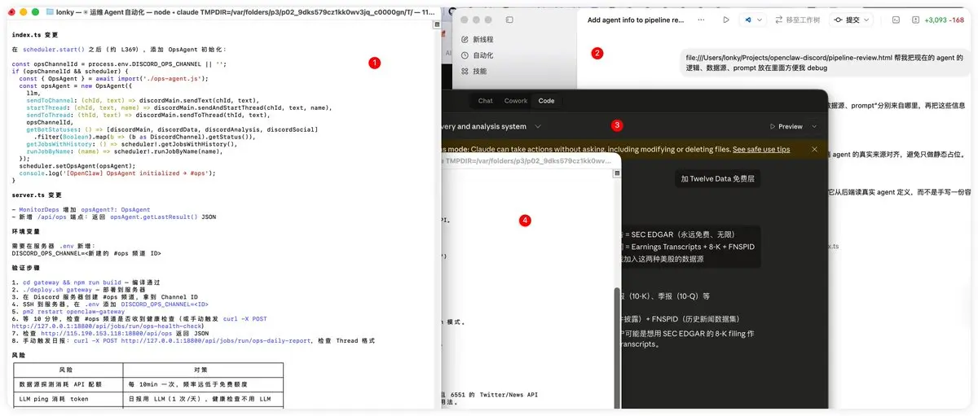Click the server.ts 变更 heading
Screen dimensions: 978x416
[x=37, y=195]
